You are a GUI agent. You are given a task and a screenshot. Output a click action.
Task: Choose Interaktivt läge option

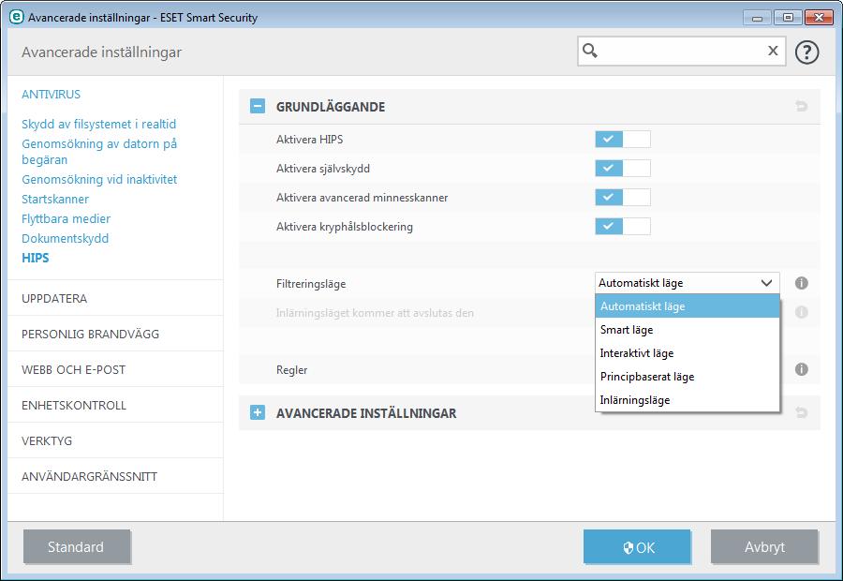[688, 353]
